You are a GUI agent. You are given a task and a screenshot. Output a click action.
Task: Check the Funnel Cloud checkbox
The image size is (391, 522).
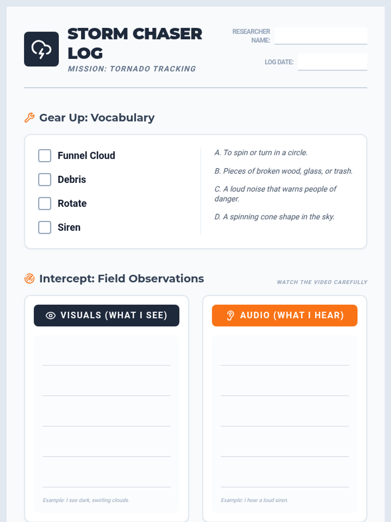tap(45, 156)
